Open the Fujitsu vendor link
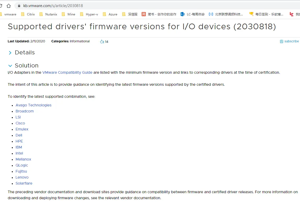The width and height of the screenshot is (300, 206). 21,171
